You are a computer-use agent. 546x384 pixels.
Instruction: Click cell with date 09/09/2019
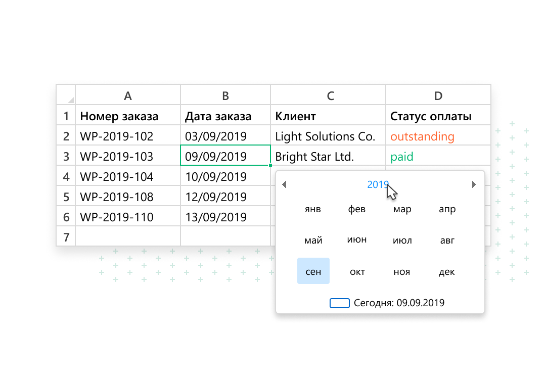tap(225, 156)
